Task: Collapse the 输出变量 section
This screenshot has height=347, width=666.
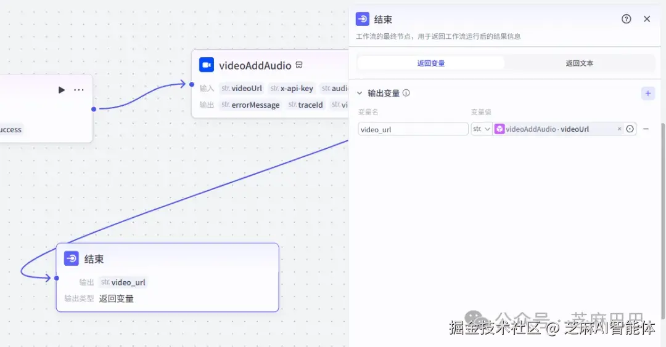Action: (360, 93)
